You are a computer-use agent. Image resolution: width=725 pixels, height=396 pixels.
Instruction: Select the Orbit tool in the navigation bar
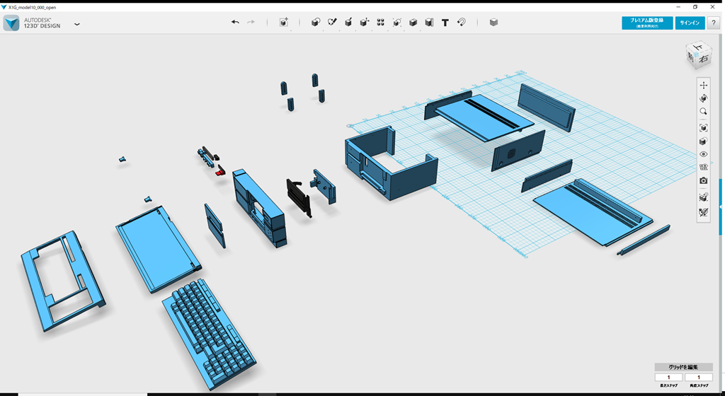tap(703, 99)
